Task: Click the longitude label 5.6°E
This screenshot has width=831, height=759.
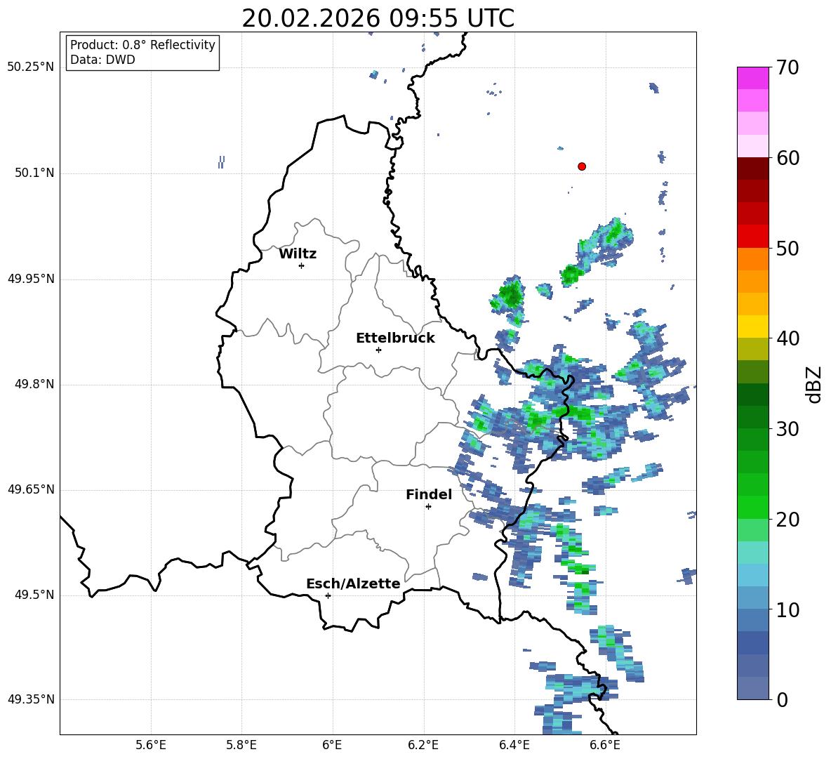Action: tap(151, 746)
